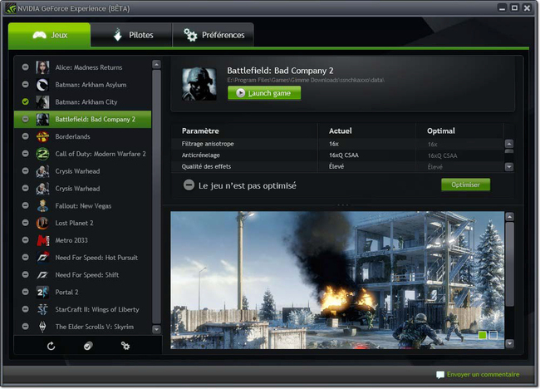
Task: Select Need For Speed: Hot Pursuit
Action: [x=82, y=258]
